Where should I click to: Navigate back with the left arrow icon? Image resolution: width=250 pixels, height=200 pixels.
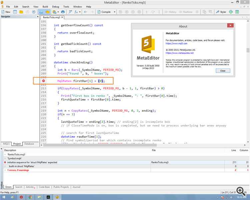[x=86, y=12]
